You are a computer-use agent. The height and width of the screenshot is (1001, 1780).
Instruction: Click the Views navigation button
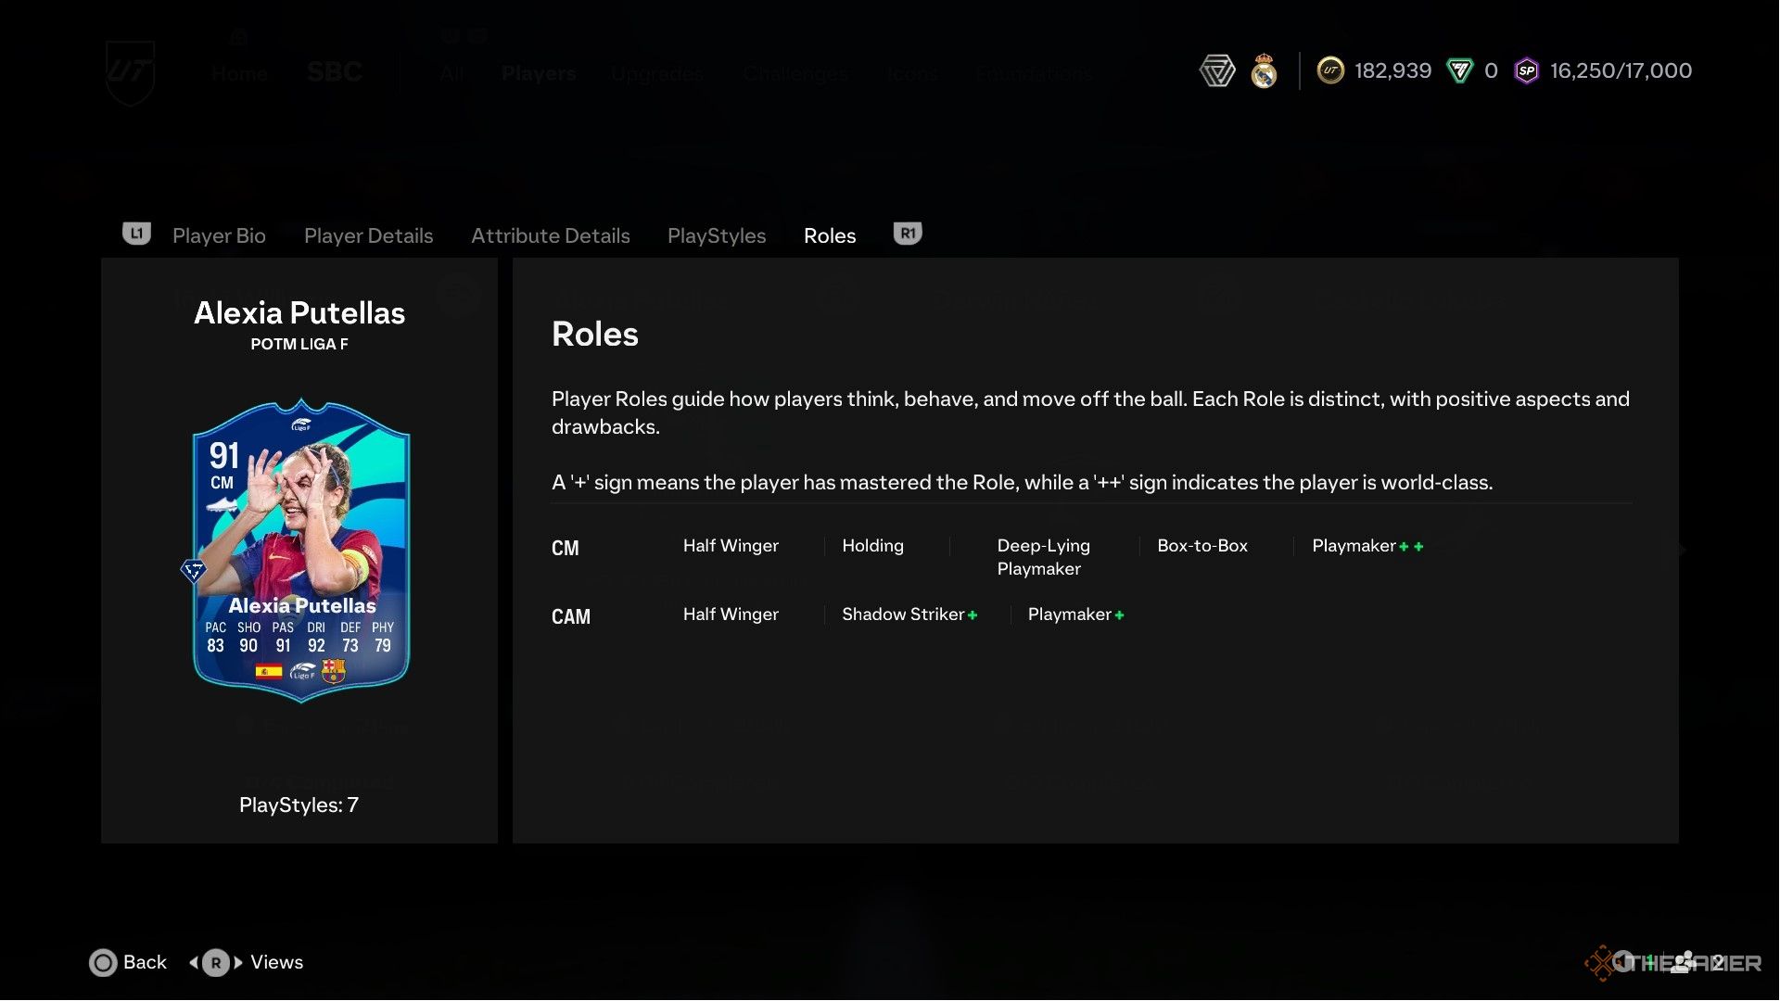point(275,960)
